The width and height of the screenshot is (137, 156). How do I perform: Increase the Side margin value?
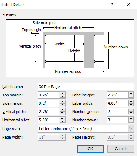(63, 102)
